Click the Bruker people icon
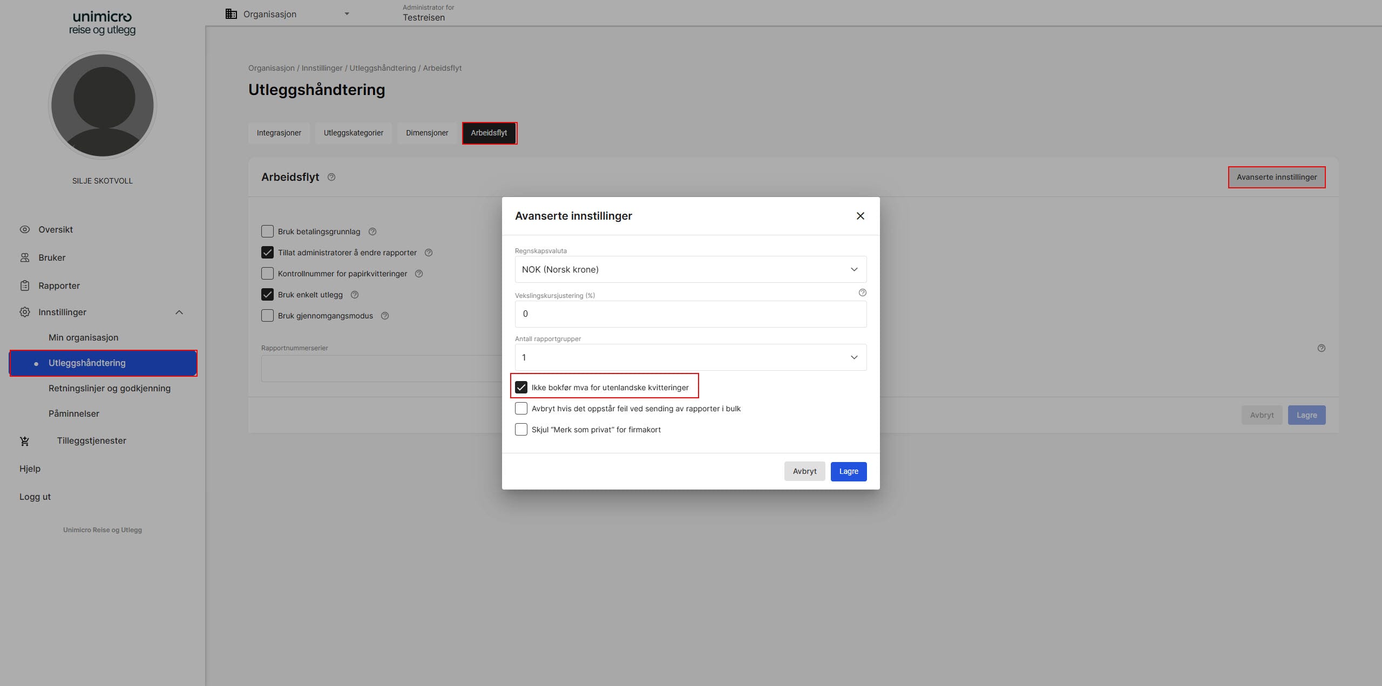This screenshot has width=1382, height=686. click(25, 257)
